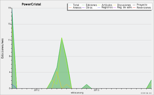Click the y-axis value 15
This screenshot has width=154, height=95.
(9, 24)
